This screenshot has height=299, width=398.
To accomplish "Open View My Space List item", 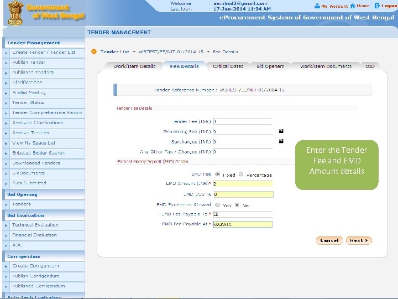I will 34,143.
